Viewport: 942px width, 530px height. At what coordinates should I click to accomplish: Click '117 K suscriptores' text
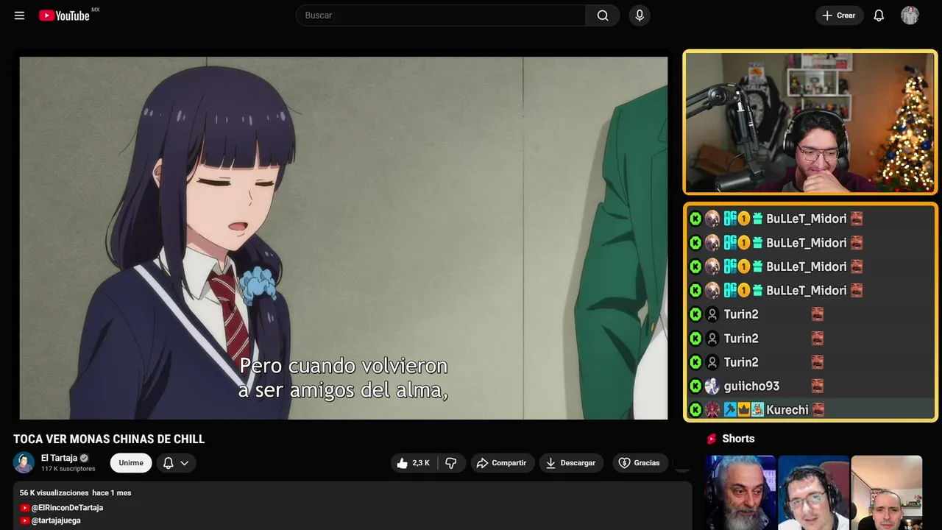tap(68, 469)
